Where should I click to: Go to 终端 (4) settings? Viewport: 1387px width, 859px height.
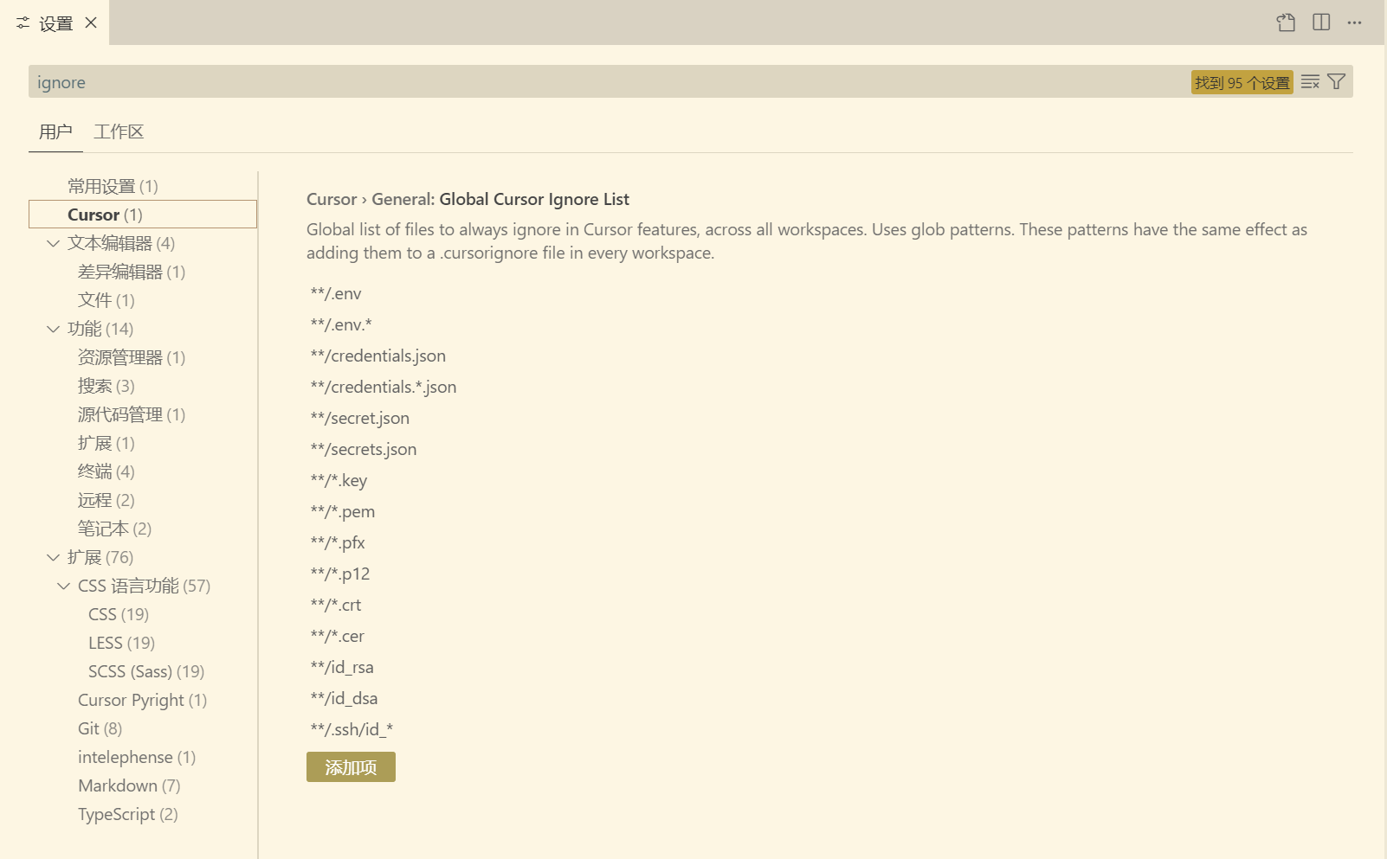pyautogui.click(x=106, y=471)
